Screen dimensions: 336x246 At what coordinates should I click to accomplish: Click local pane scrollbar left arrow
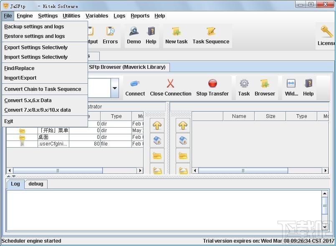point(10,171)
